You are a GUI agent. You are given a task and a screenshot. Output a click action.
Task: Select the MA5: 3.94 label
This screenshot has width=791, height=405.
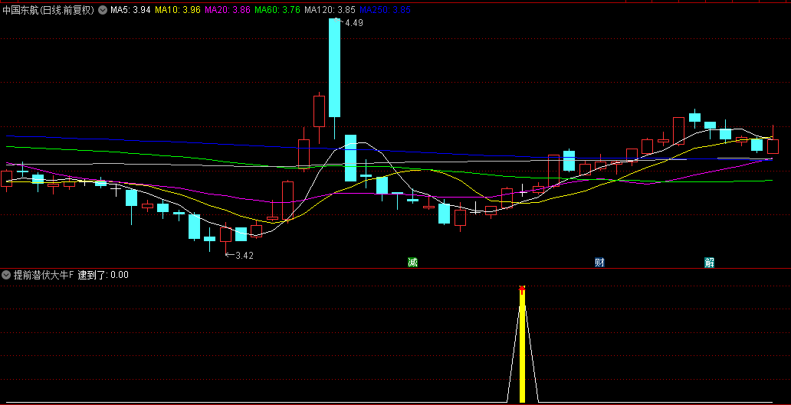[130, 10]
